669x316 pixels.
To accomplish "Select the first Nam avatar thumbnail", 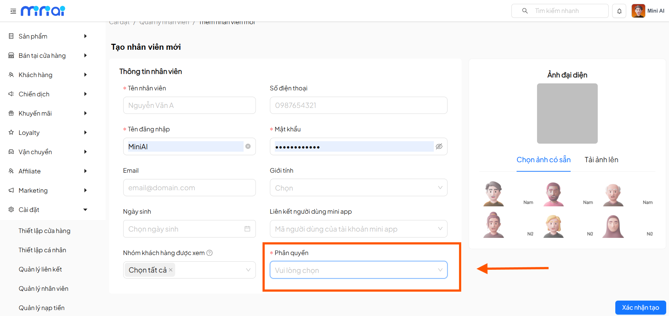I will (493, 193).
